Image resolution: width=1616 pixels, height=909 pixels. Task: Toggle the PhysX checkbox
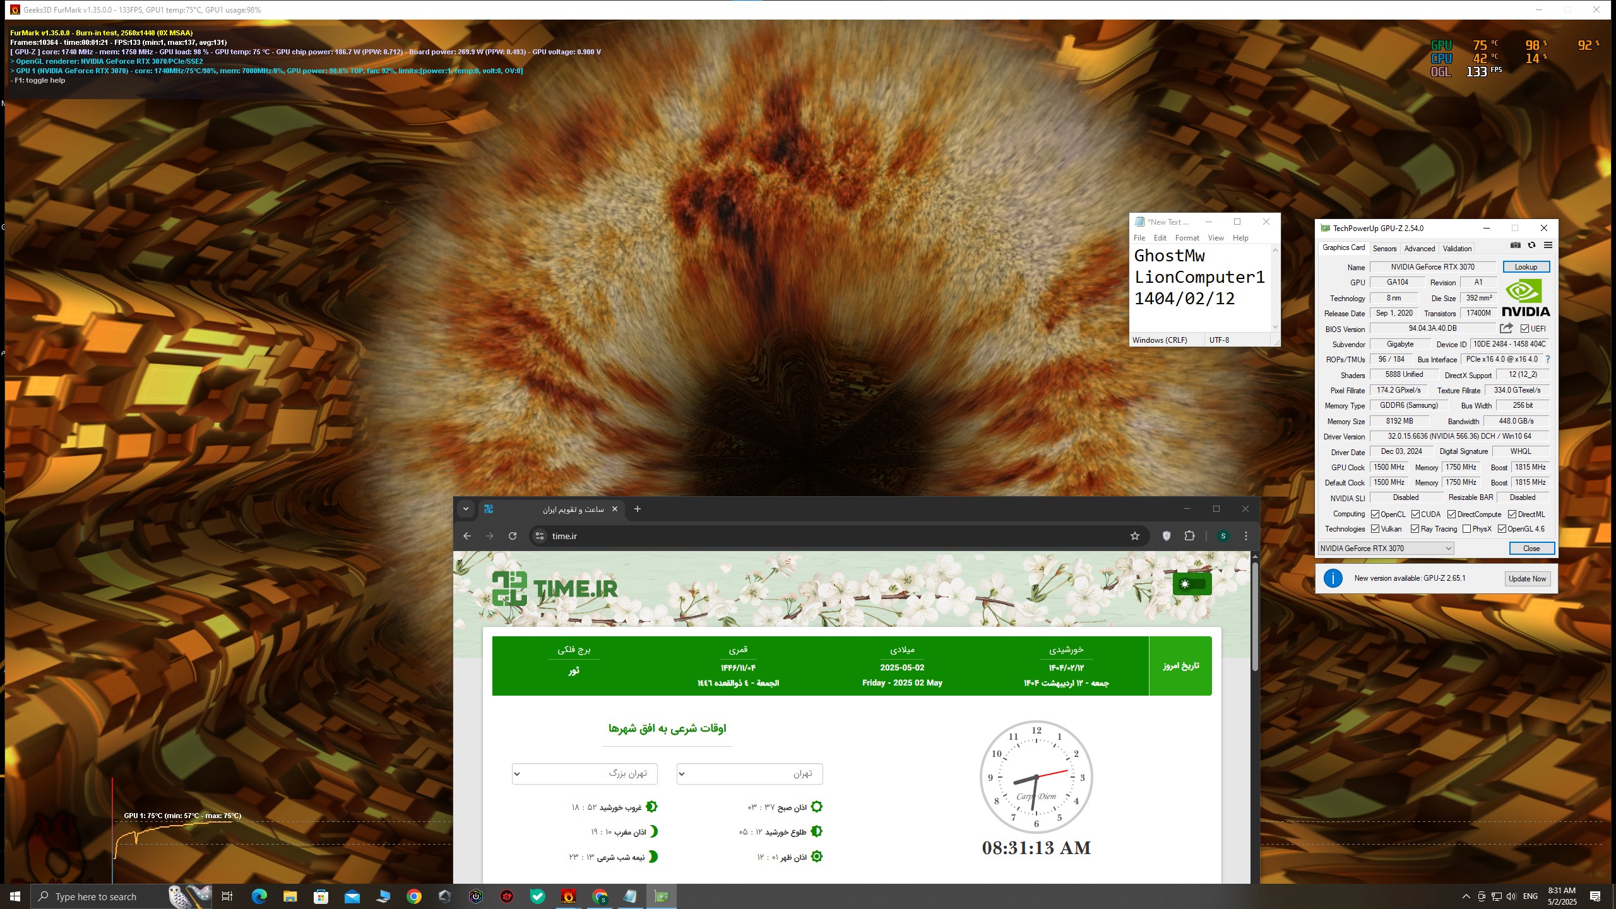(x=1466, y=529)
